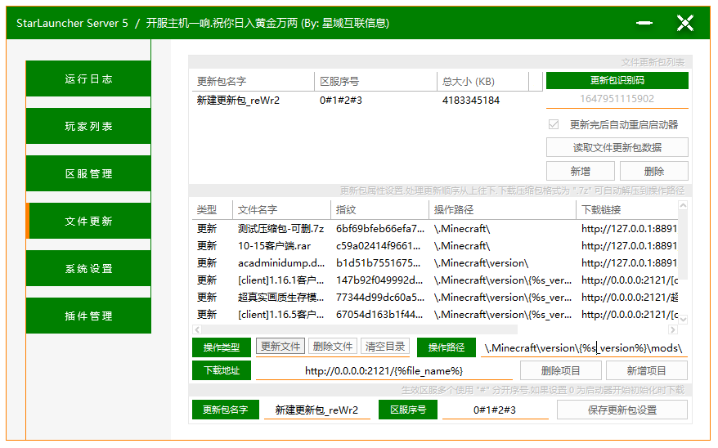Click the upper table 区服序号 column header
The width and height of the screenshot is (718, 448).
[x=375, y=82]
